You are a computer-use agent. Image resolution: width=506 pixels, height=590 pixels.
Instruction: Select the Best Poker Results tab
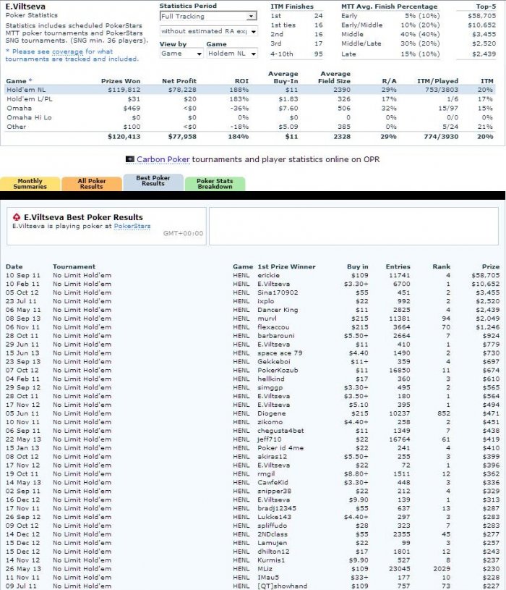click(153, 181)
